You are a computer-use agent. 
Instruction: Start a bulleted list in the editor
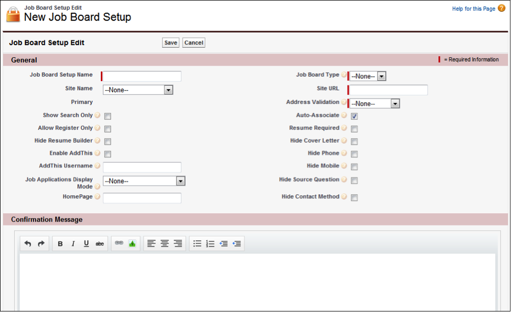click(197, 244)
